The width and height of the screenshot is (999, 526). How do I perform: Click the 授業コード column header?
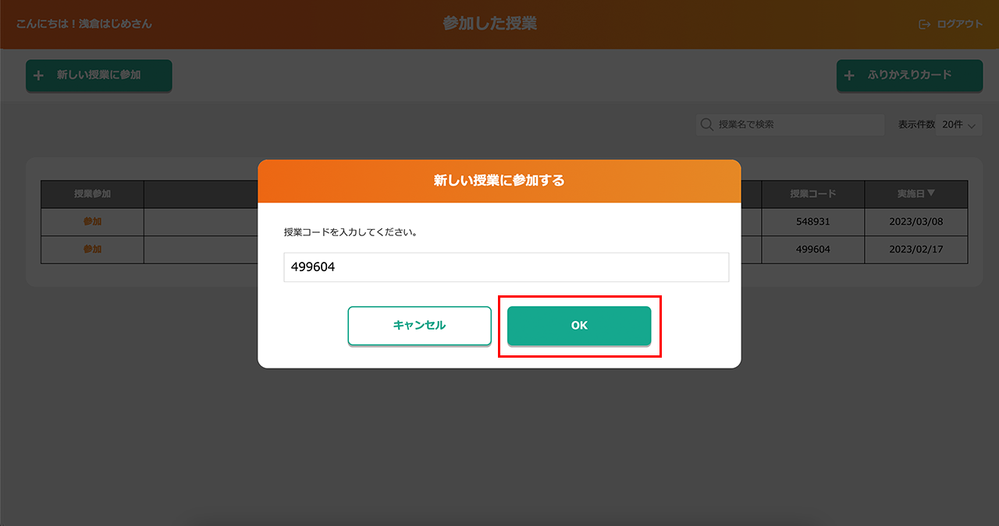(812, 194)
